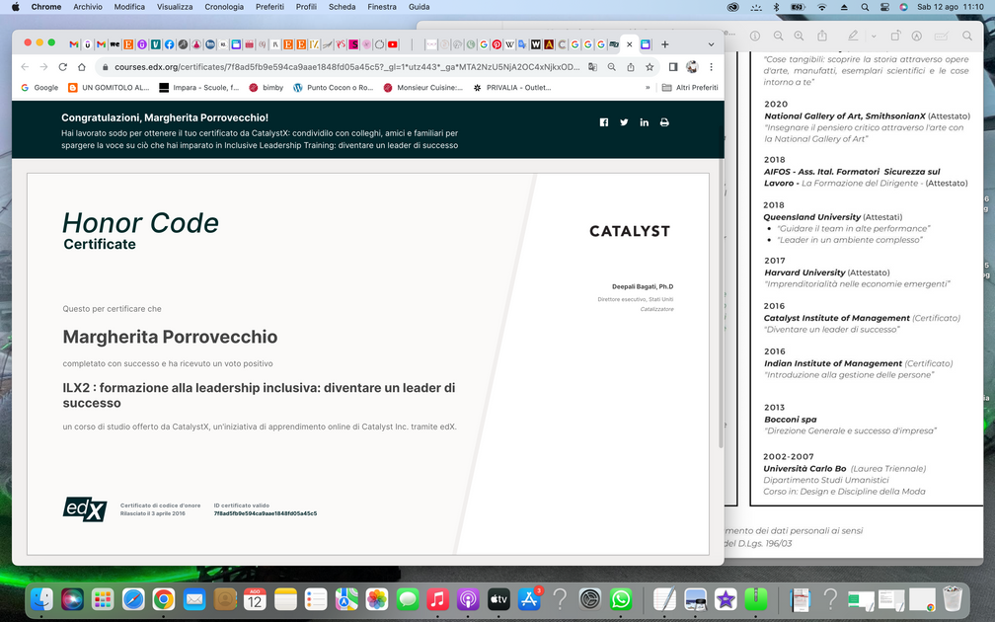Image resolution: width=995 pixels, height=622 pixels.
Task: Search in the Preview window
Action: click(967, 37)
